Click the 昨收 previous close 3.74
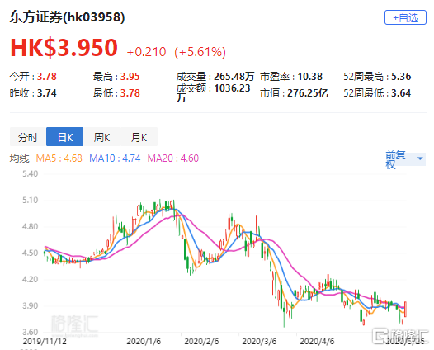The height and width of the screenshot is (350, 434). coord(47,93)
